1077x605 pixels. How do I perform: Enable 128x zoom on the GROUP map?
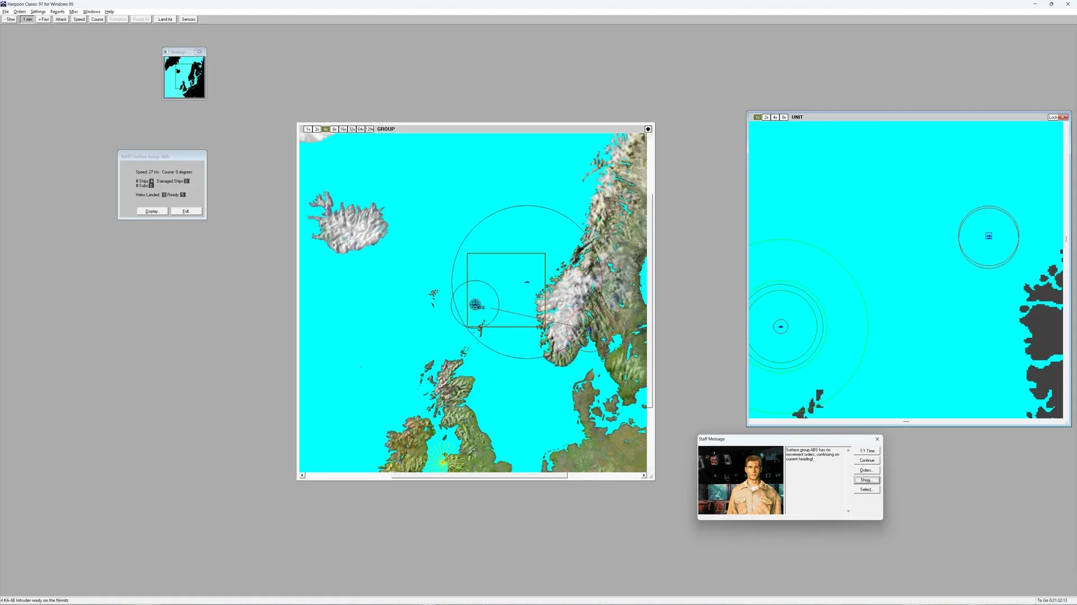[369, 129]
